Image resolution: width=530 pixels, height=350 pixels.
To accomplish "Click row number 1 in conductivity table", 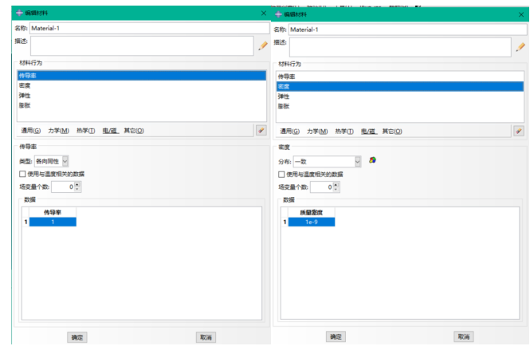I will click(x=26, y=222).
